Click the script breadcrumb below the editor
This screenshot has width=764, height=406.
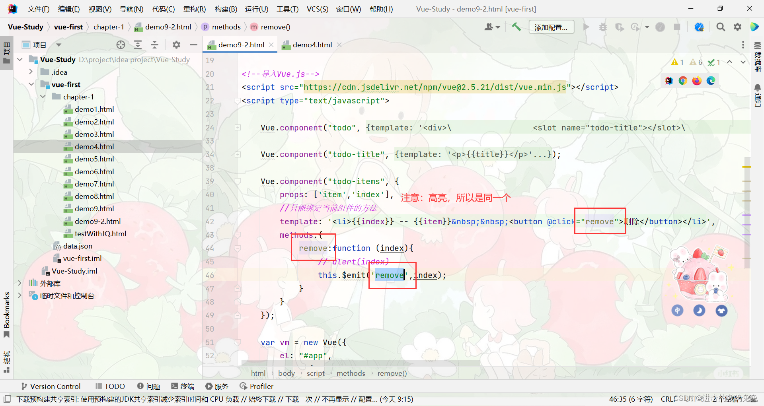click(x=316, y=373)
